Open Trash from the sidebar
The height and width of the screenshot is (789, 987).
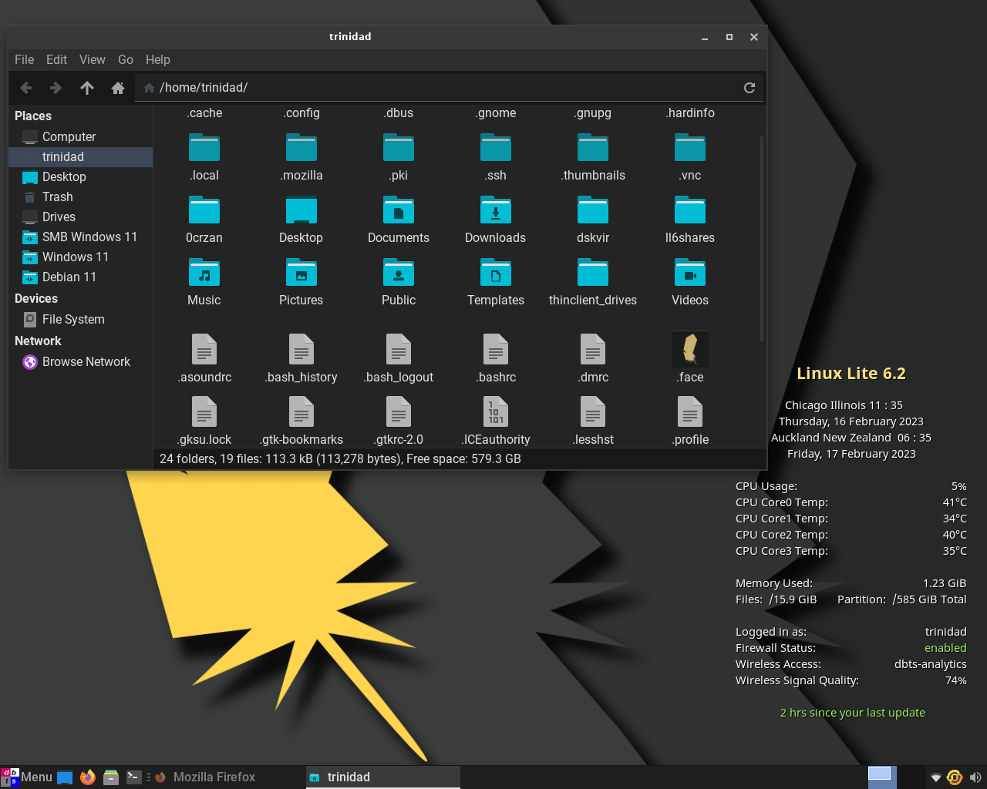(x=81, y=196)
